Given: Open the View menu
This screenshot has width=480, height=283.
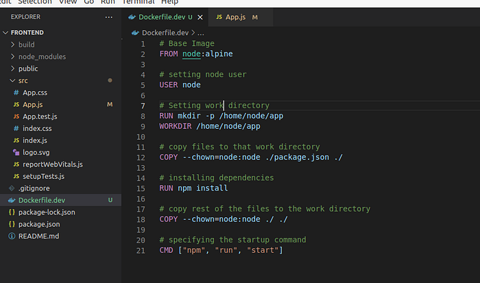Looking at the screenshot, I should pos(68,2).
